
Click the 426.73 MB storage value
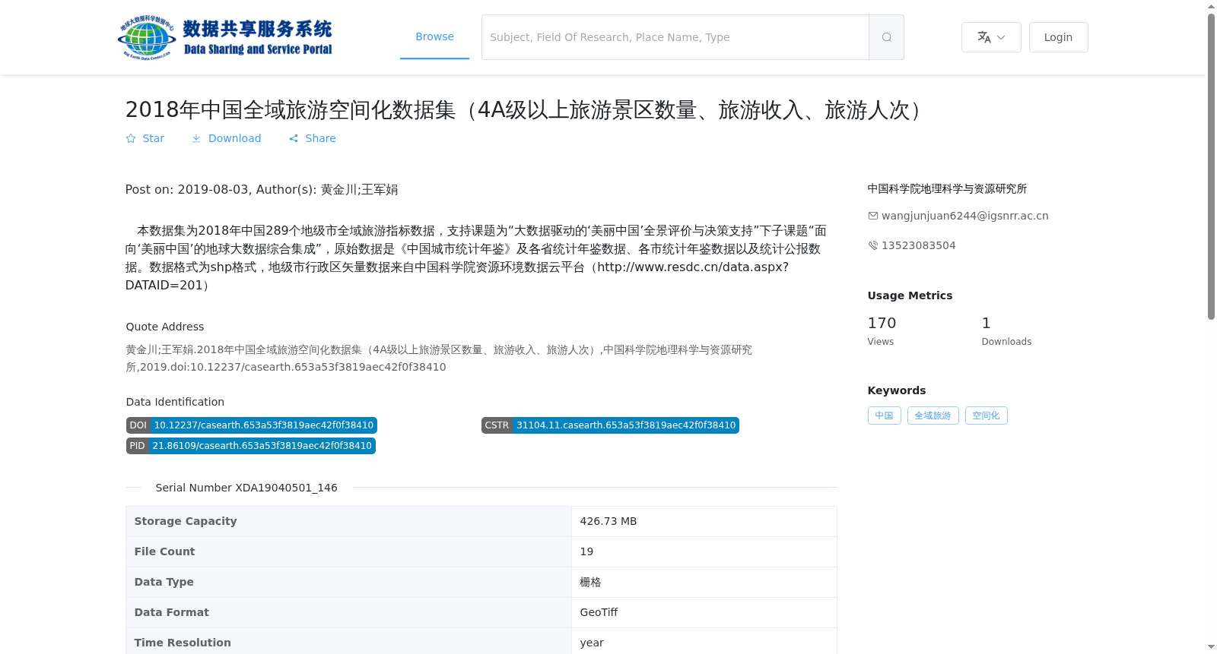(x=608, y=521)
